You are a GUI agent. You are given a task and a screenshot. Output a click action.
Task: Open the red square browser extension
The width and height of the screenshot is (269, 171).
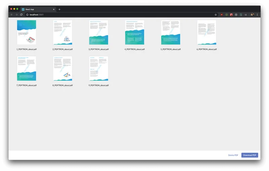coord(231,15)
